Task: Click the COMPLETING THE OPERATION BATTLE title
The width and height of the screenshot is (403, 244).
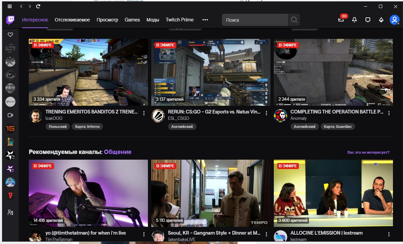Action: [x=337, y=112]
